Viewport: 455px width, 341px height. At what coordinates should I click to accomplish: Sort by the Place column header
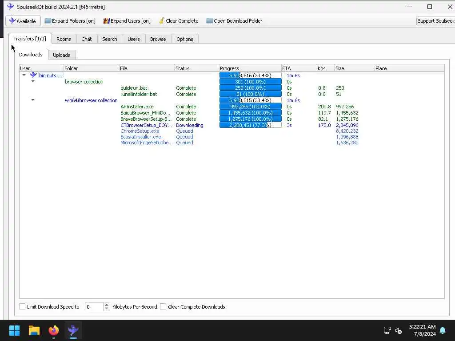point(409,68)
